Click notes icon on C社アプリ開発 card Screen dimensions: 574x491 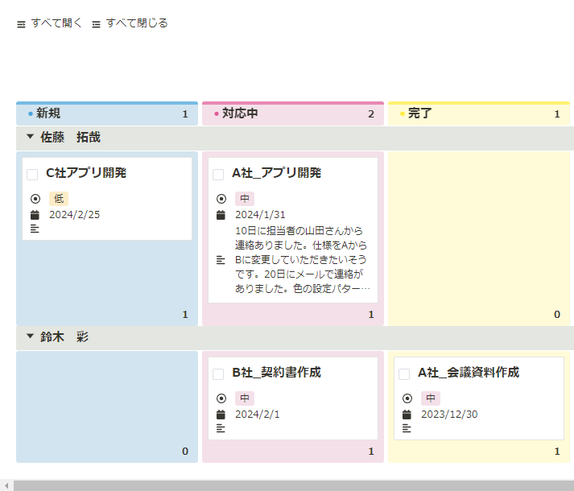coord(35,229)
